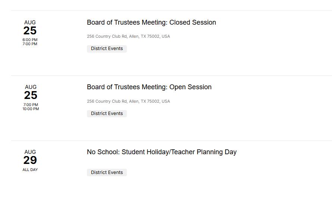Image resolution: width=332 pixels, height=202 pixels.
Task: Open Board of Trustees Meeting: Open Session
Action: click(x=149, y=87)
